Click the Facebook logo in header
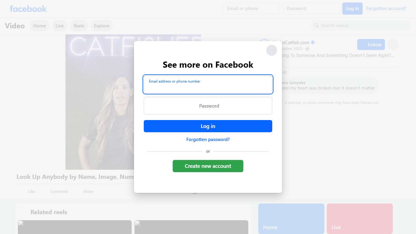This screenshot has width=416, height=234. (28, 9)
